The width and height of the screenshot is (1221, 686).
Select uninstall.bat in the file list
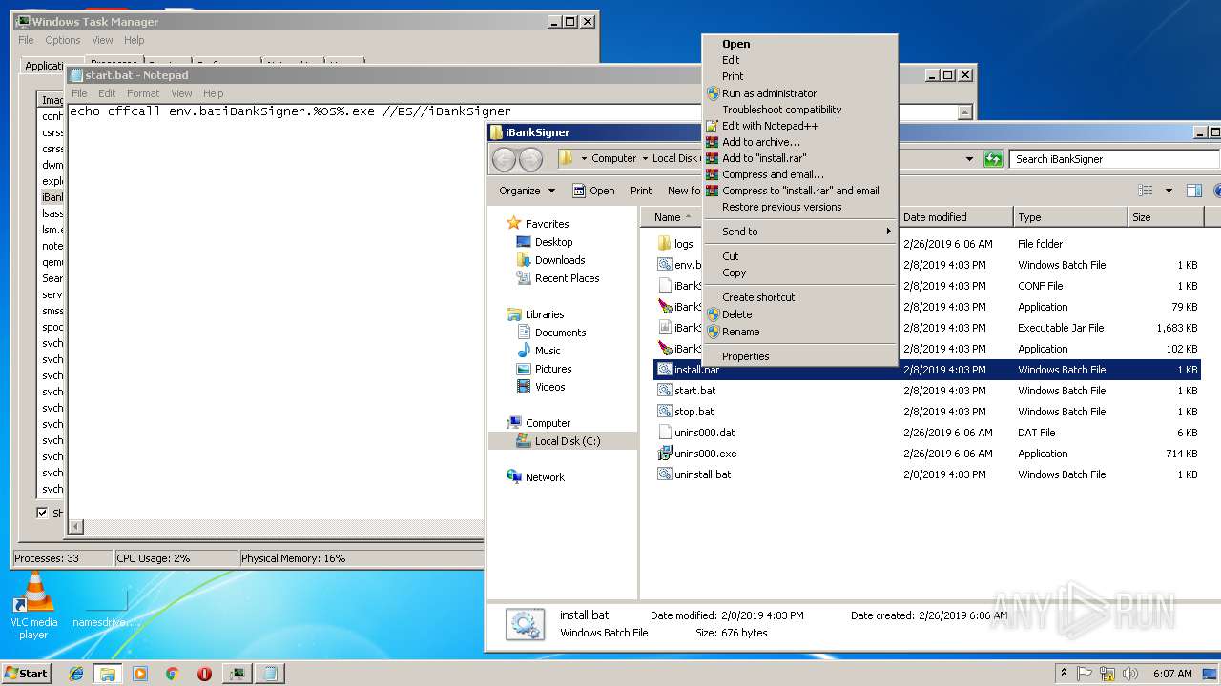[x=702, y=474]
